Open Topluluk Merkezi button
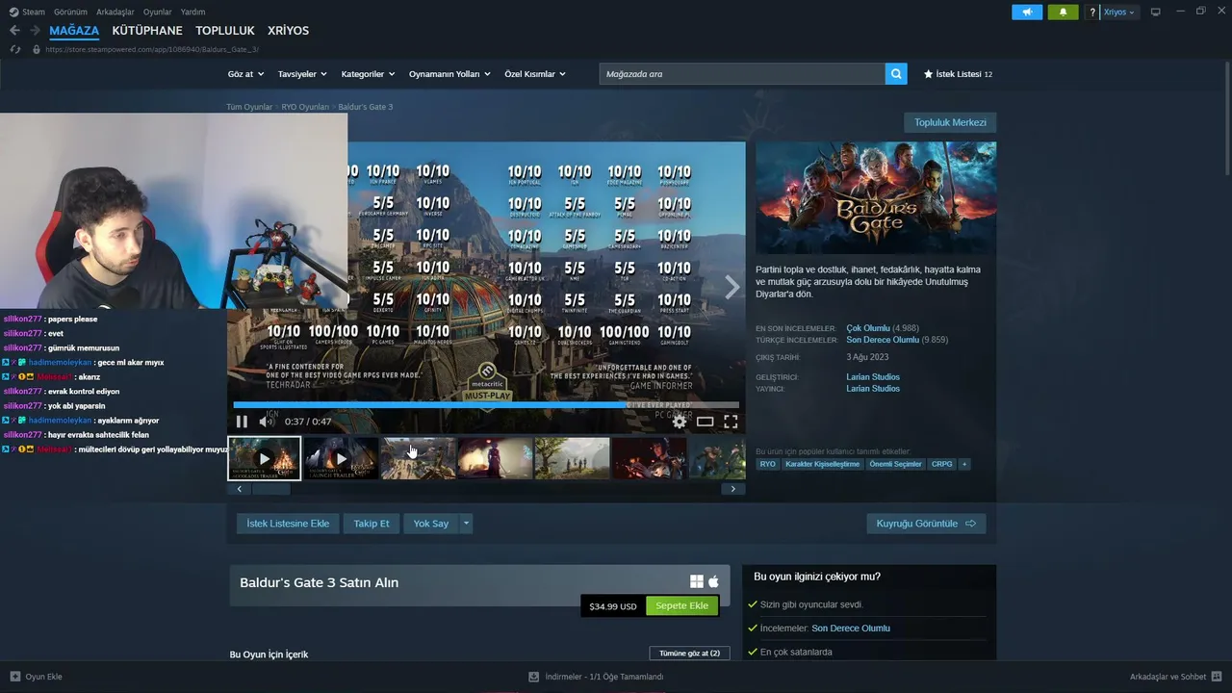The height and width of the screenshot is (693, 1232). tap(950, 122)
